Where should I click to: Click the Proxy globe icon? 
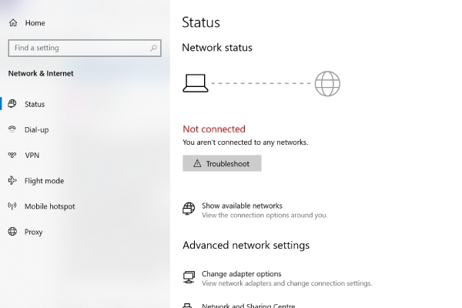(12, 231)
